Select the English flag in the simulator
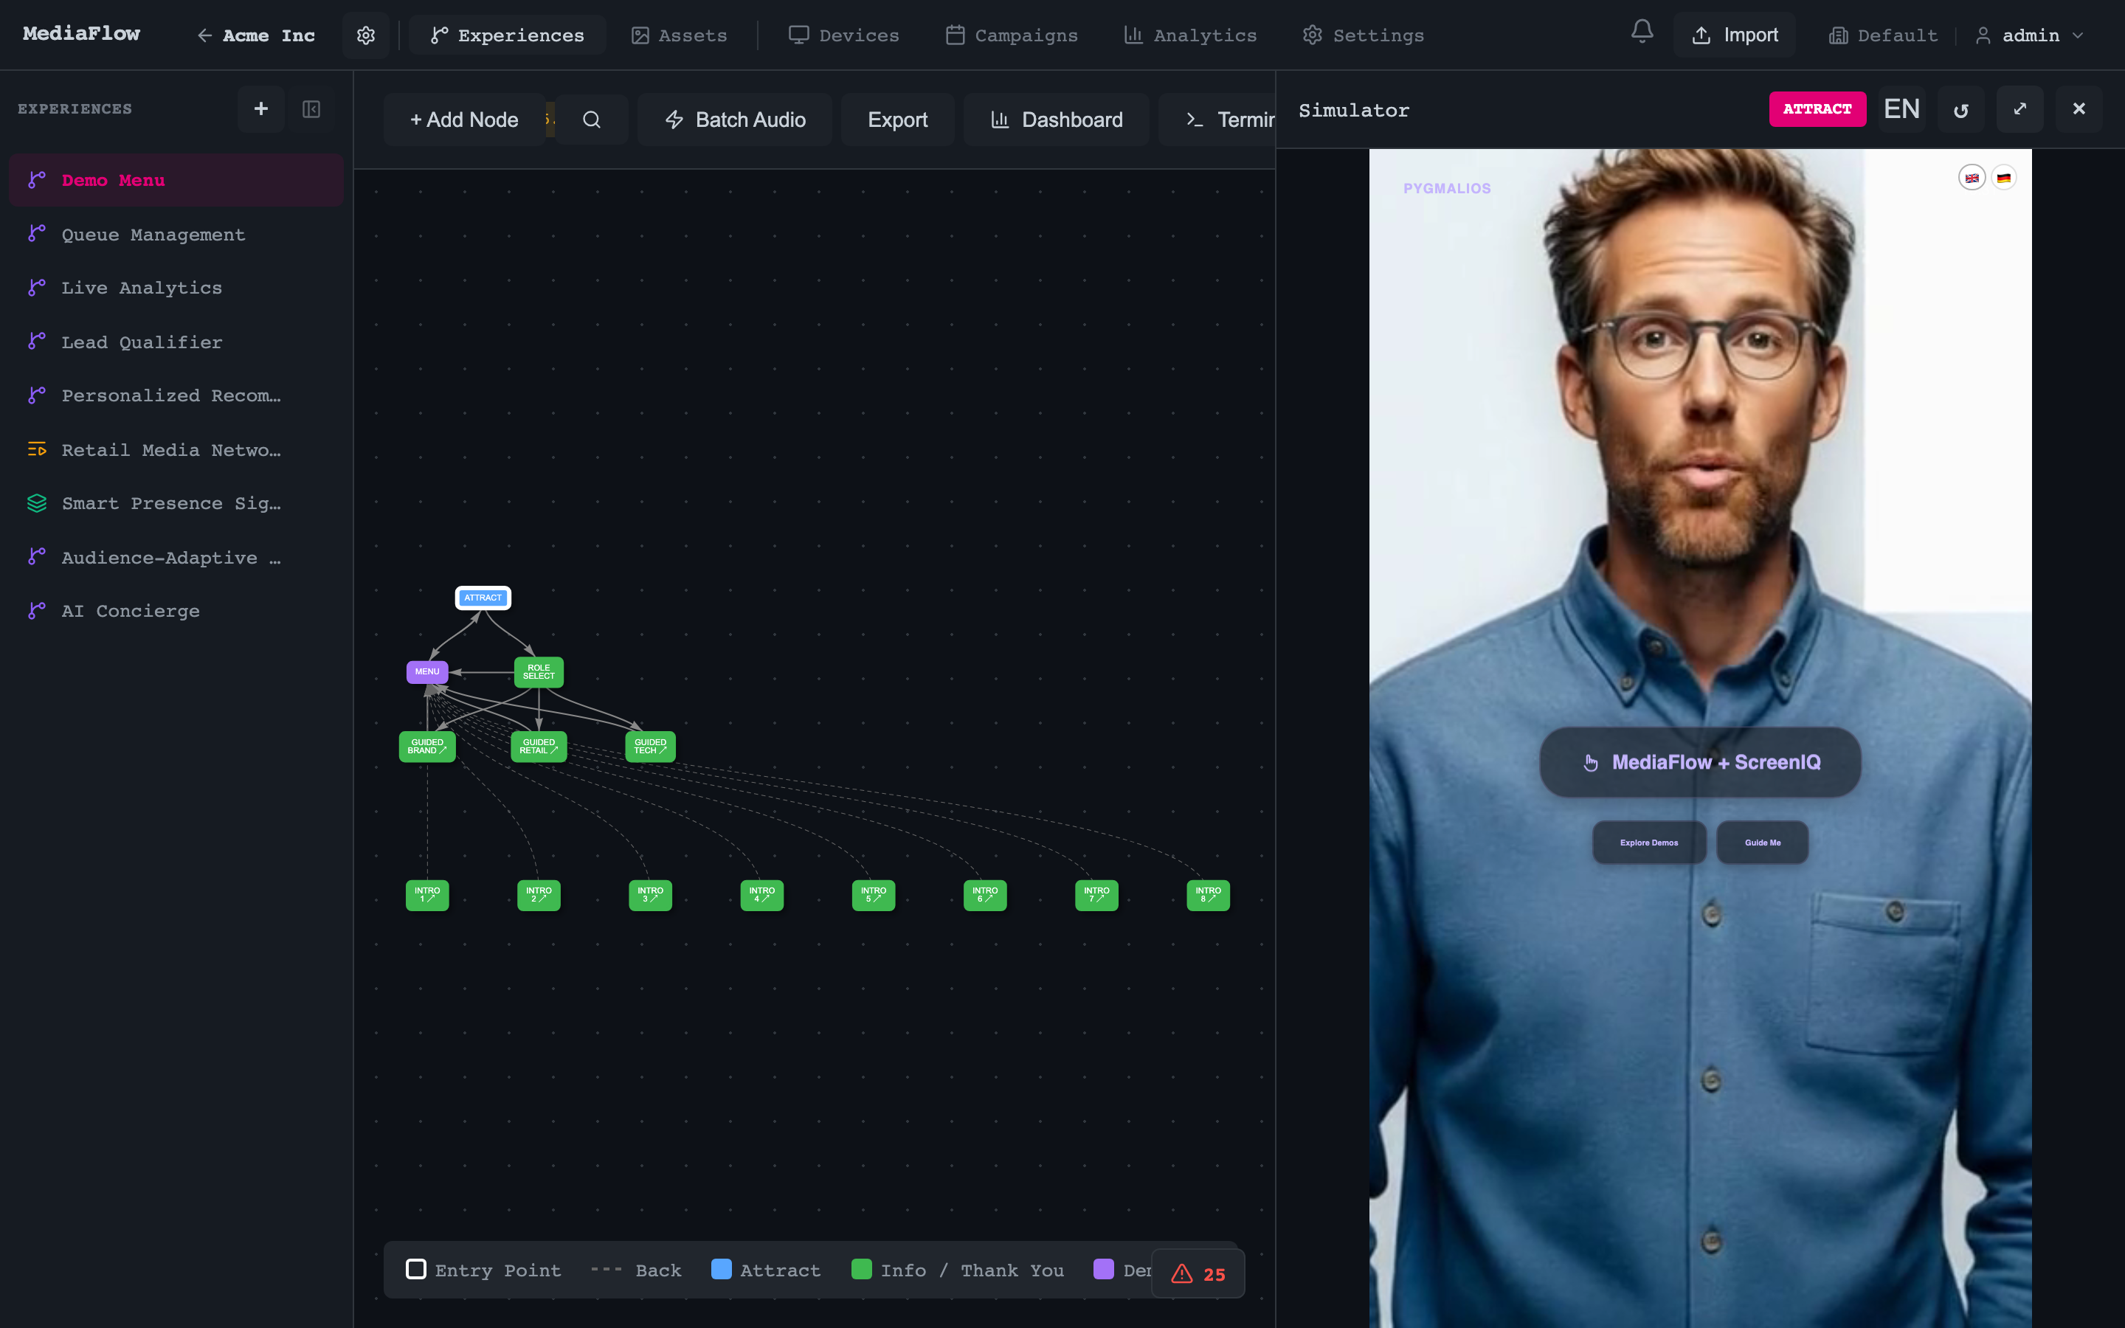 [1972, 177]
